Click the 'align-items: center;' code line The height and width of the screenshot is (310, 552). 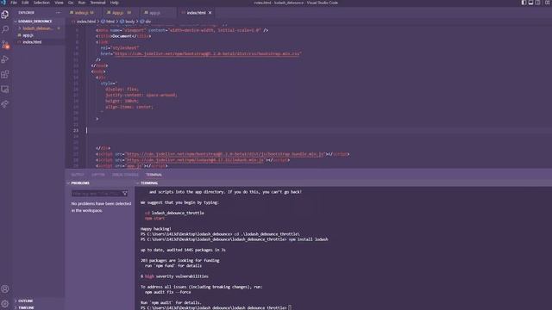[x=129, y=107]
